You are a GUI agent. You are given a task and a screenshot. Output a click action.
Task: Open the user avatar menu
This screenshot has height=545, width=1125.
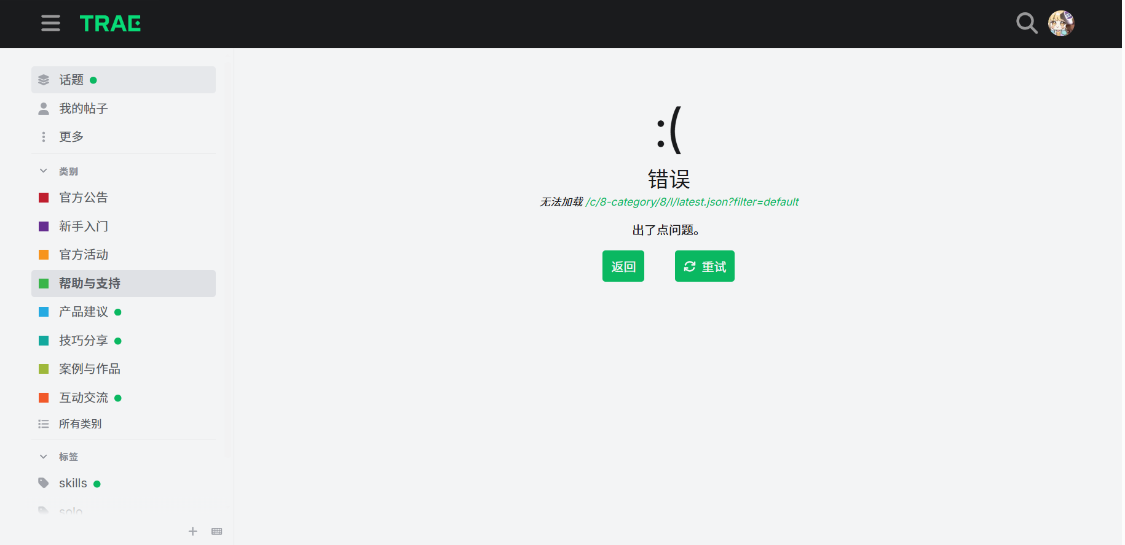coord(1061,23)
